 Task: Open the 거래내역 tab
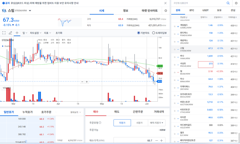159,112
